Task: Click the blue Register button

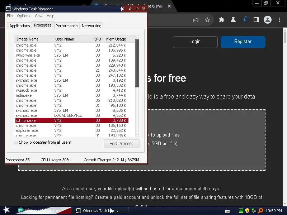Action: click(243, 42)
